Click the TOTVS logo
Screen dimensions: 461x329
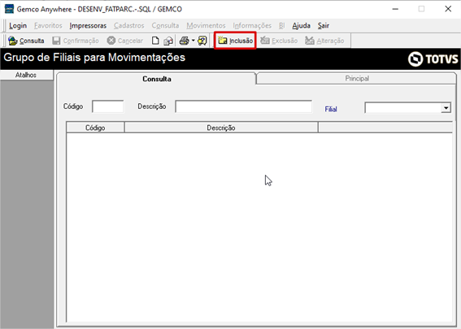(x=433, y=58)
